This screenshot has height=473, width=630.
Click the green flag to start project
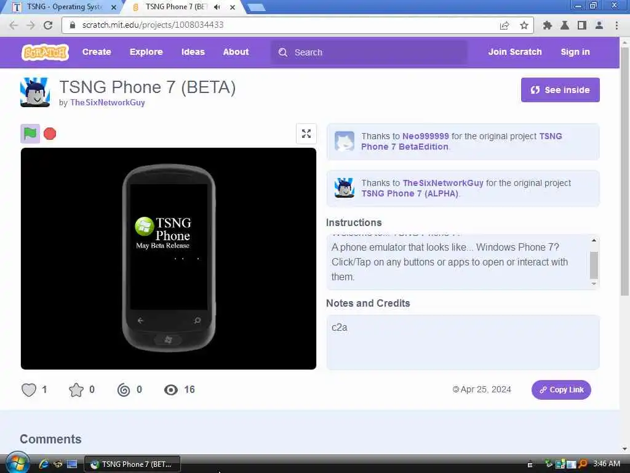click(x=30, y=134)
